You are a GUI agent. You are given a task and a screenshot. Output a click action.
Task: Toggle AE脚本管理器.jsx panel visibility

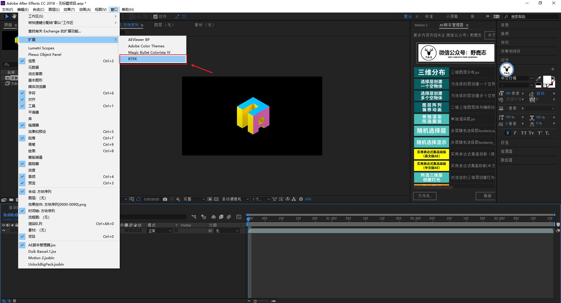click(x=42, y=245)
